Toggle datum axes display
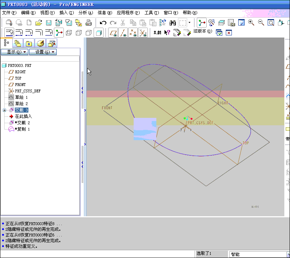Viewport: 290px width, 258px height. tap(123, 33)
